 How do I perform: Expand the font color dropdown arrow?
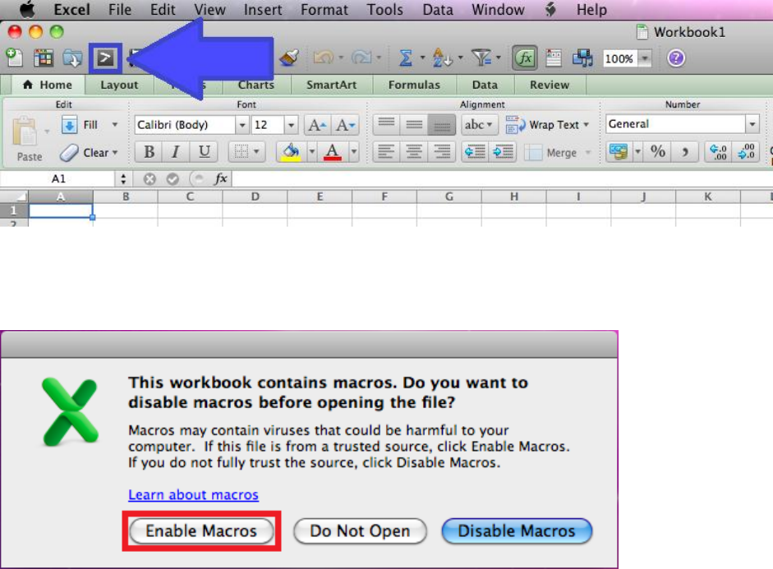(x=353, y=152)
